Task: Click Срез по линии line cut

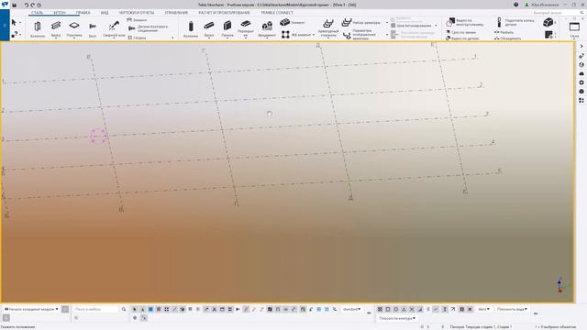Action: (x=460, y=33)
